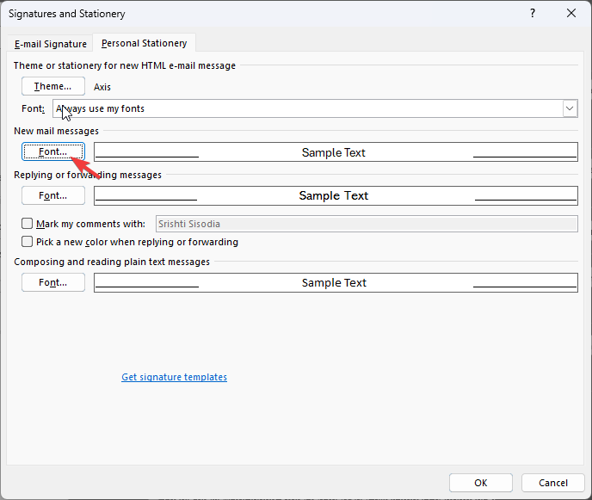Click Font button for plain text messages
The height and width of the screenshot is (500, 592).
(x=52, y=282)
